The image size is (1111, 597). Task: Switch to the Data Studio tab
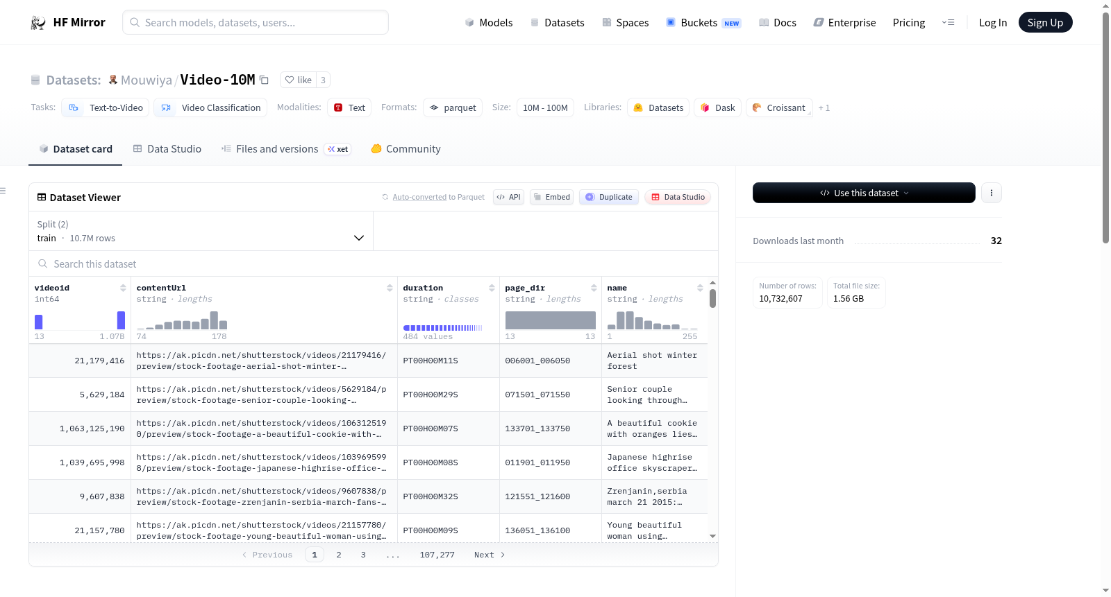167,149
